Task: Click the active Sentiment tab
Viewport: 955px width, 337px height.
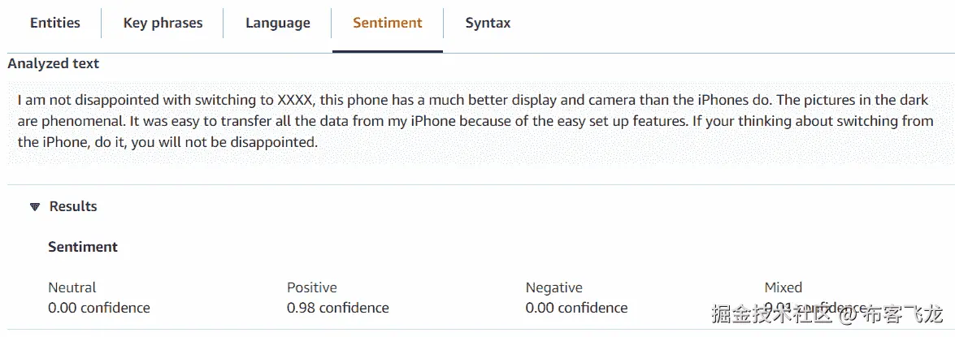Action: click(x=388, y=23)
